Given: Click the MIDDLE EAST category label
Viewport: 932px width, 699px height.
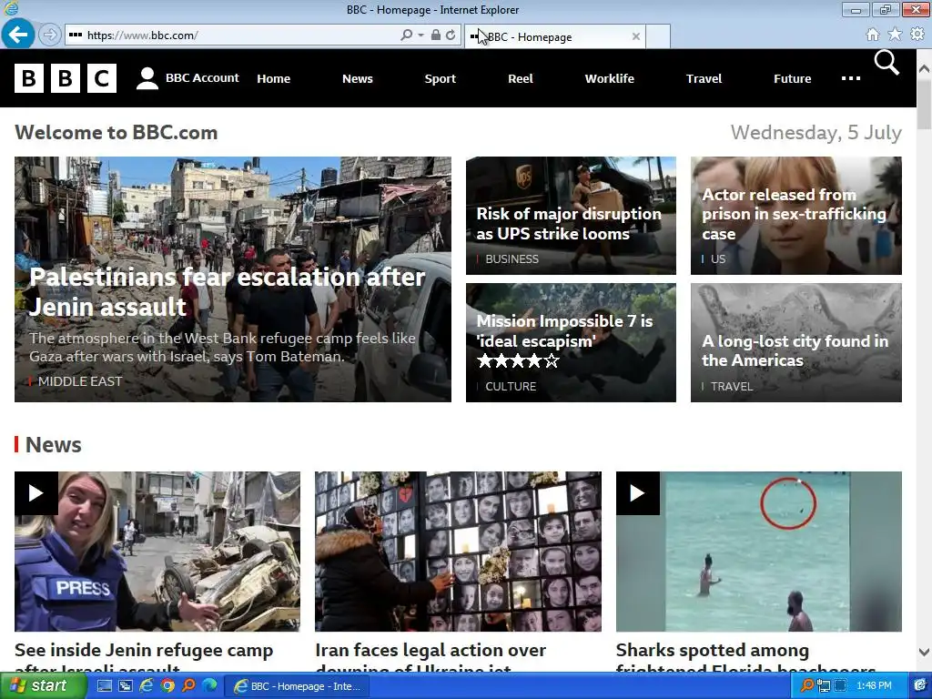Looking at the screenshot, I should coord(80,381).
